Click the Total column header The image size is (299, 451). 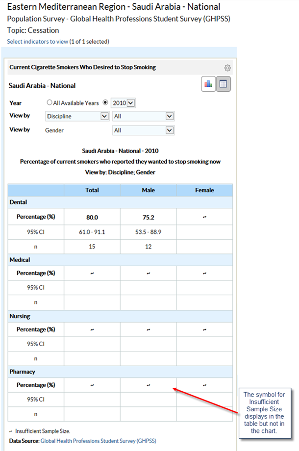(92, 190)
